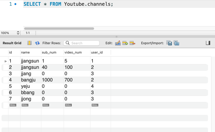Click the refresh results icon

pos(37,43)
